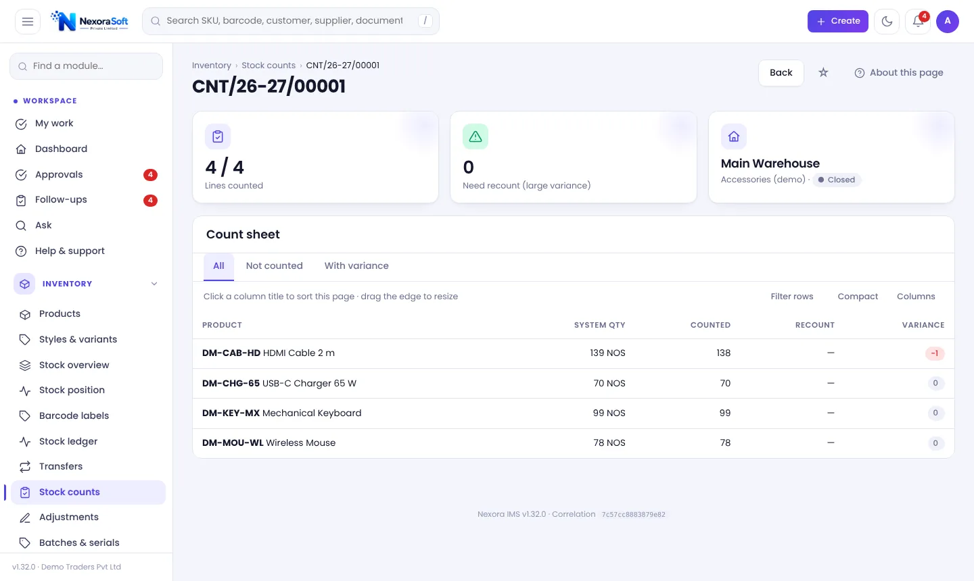974x581 pixels.
Task: Click the -1 variance badge
Action: tap(935, 353)
